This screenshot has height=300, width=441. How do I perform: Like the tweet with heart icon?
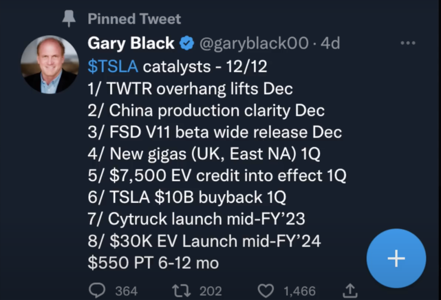[x=266, y=291]
